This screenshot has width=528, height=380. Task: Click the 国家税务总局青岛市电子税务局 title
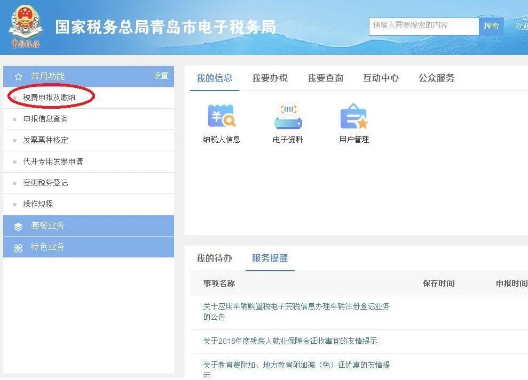166,27
